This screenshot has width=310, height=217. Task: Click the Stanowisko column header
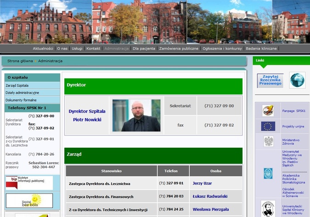coord(112,171)
